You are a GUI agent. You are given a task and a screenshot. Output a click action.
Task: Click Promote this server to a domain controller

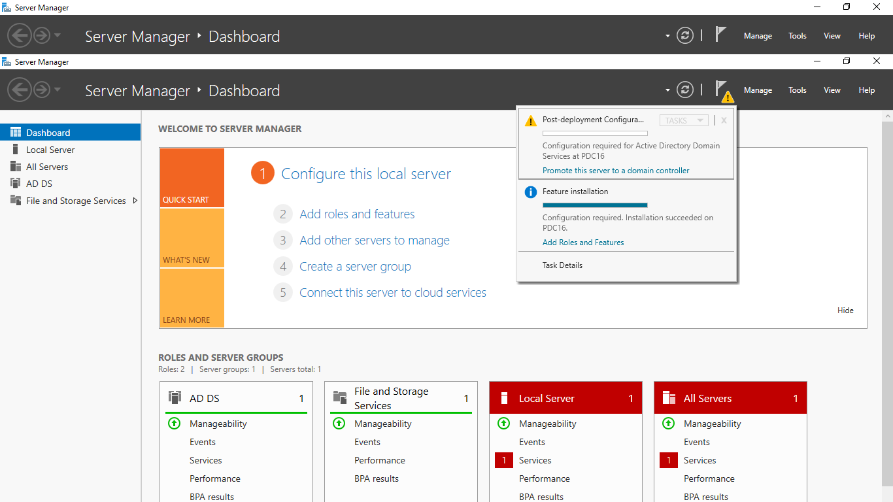(616, 171)
